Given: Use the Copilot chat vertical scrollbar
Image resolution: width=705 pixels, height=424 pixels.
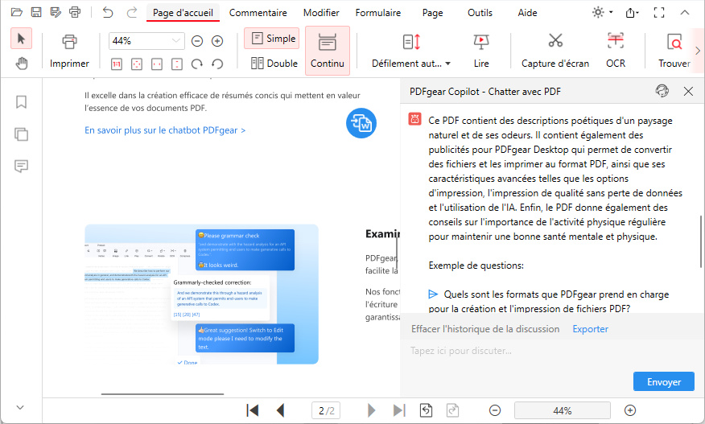Looking at the screenshot, I should [x=700, y=241].
